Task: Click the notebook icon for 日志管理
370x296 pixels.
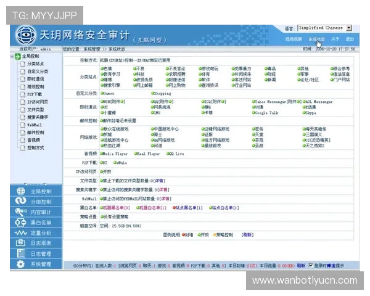Action: coord(21,253)
